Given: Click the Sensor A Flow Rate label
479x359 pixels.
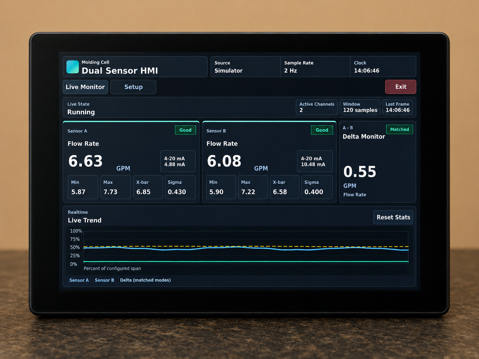Looking at the screenshot, I should (83, 144).
